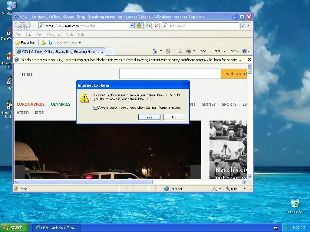This screenshot has width=310, height=232.
Task: Uncheck Always perform this check checkbox
Action: pos(95,108)
